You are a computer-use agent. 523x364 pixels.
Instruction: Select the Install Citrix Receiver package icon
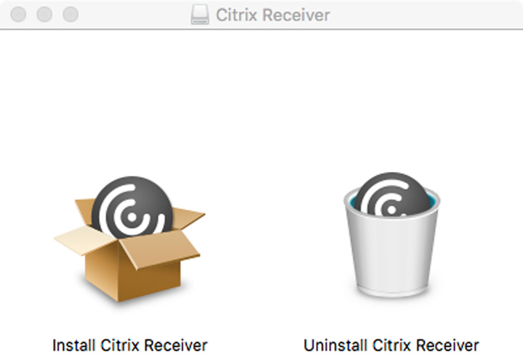tap(129, 239)
